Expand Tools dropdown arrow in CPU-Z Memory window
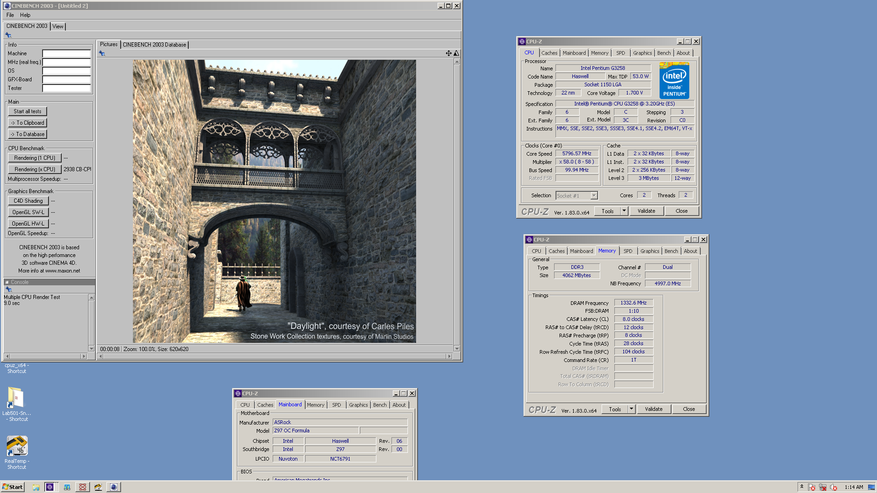 point(631,409)
